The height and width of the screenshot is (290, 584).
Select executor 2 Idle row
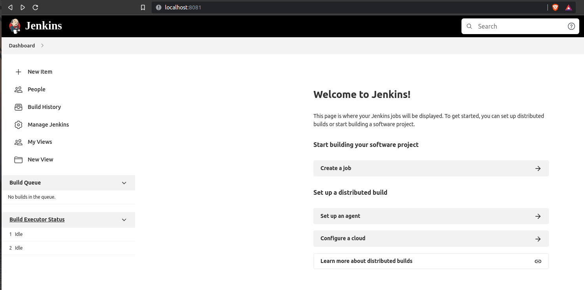pos(68,248)
